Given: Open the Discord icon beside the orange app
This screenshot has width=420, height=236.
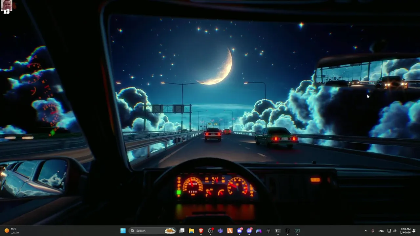Looking at the screenshot, I should tap(240, 231).
